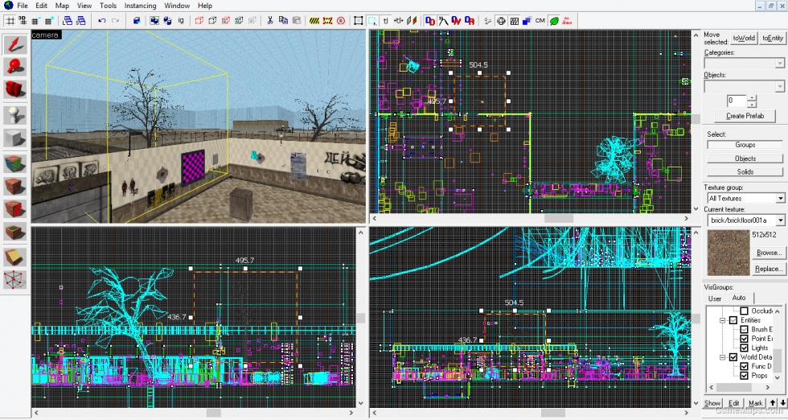Image resolution: width=788 pixels, height=420 pixels.
Task: Open the Categories dropdown
Action: (x=779, y=64)
